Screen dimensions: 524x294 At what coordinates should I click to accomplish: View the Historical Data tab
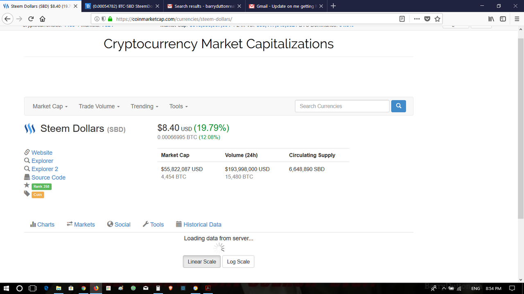pos(199,225)
